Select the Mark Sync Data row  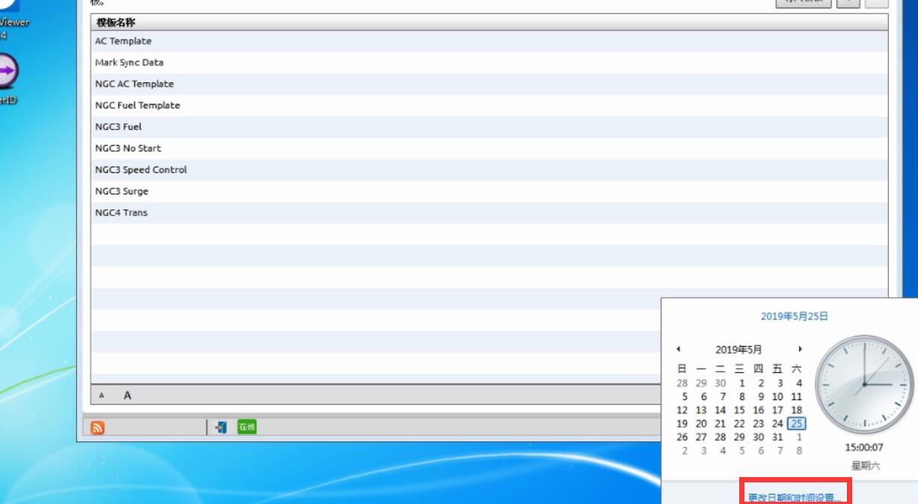tap(489, 63)
